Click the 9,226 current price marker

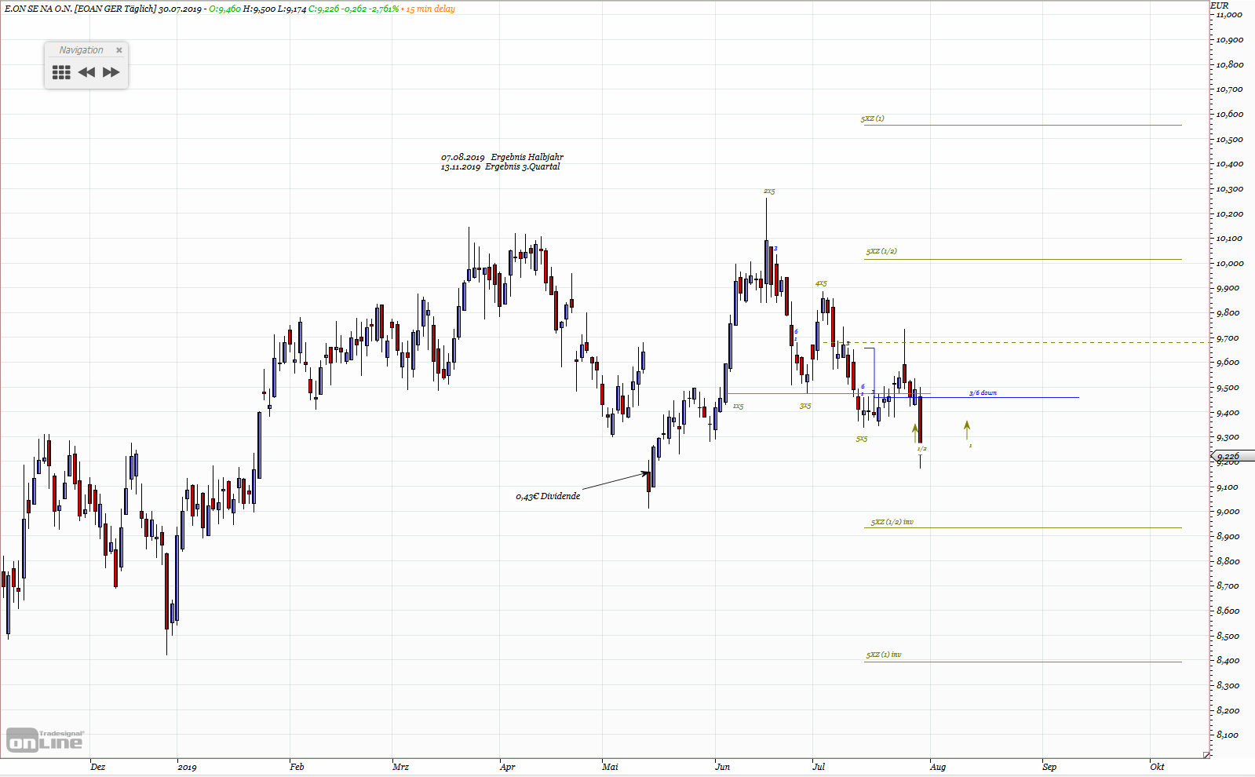tap(1228, 456)
